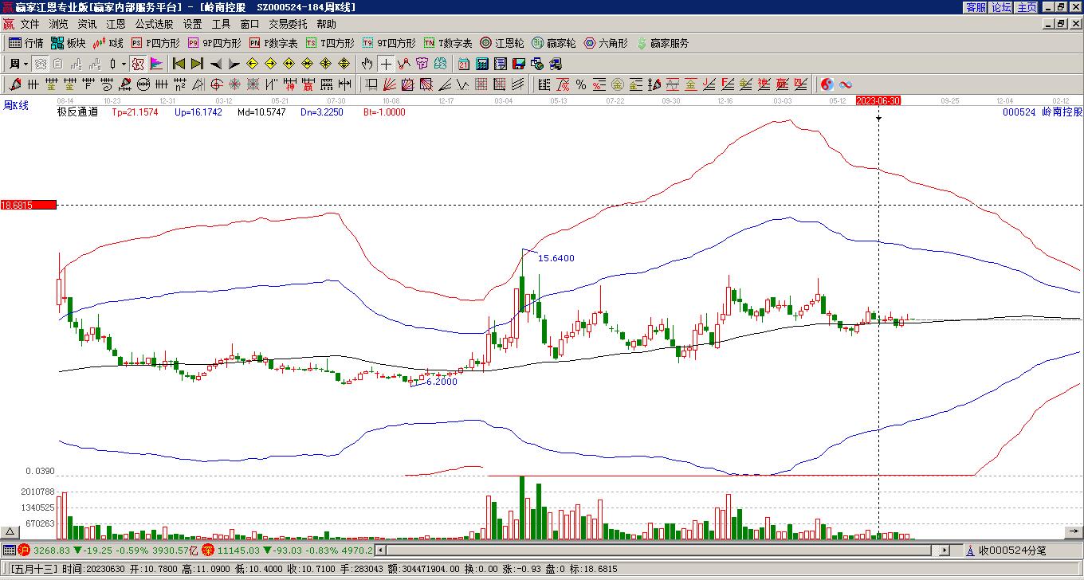
Task: Click the 收000524分笔 status entry
Action: click(1006, 550)
